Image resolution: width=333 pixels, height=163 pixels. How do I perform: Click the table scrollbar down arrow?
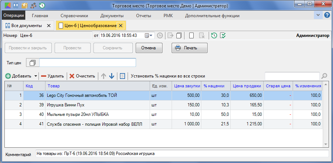click(326, 144)
